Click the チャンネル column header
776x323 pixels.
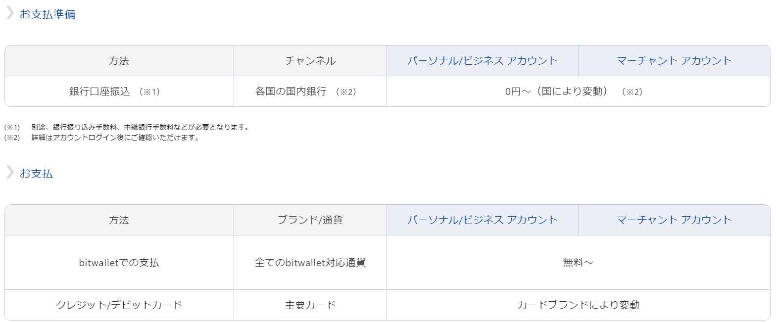tap(310, 61)
